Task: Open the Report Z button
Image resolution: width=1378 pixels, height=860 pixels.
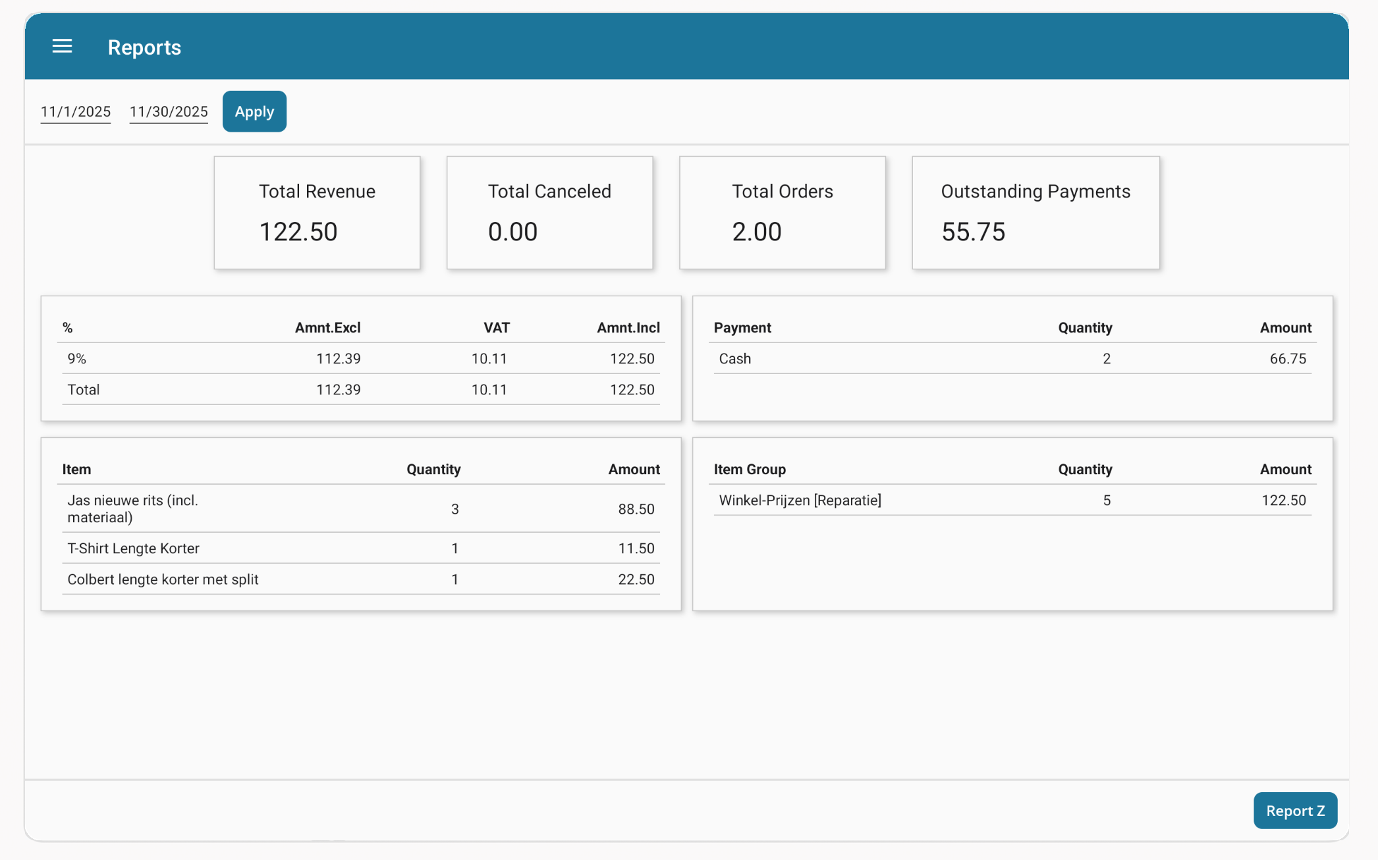Action: point(1295,810)
